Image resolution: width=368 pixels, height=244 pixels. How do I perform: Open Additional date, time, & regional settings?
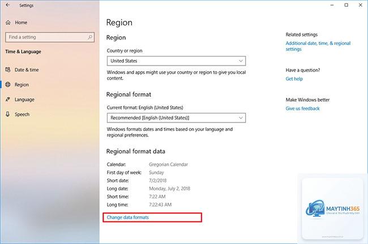318,46
